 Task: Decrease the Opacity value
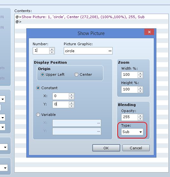pos(140,119)
